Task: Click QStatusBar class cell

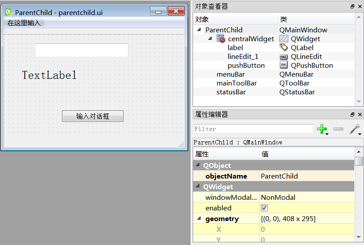Action: point(297,92)
